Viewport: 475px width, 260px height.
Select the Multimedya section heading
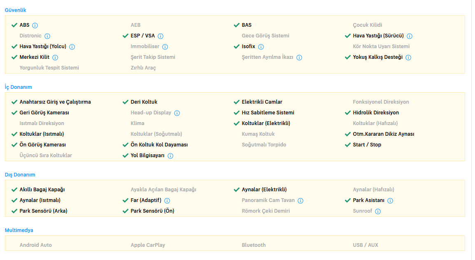19,230
